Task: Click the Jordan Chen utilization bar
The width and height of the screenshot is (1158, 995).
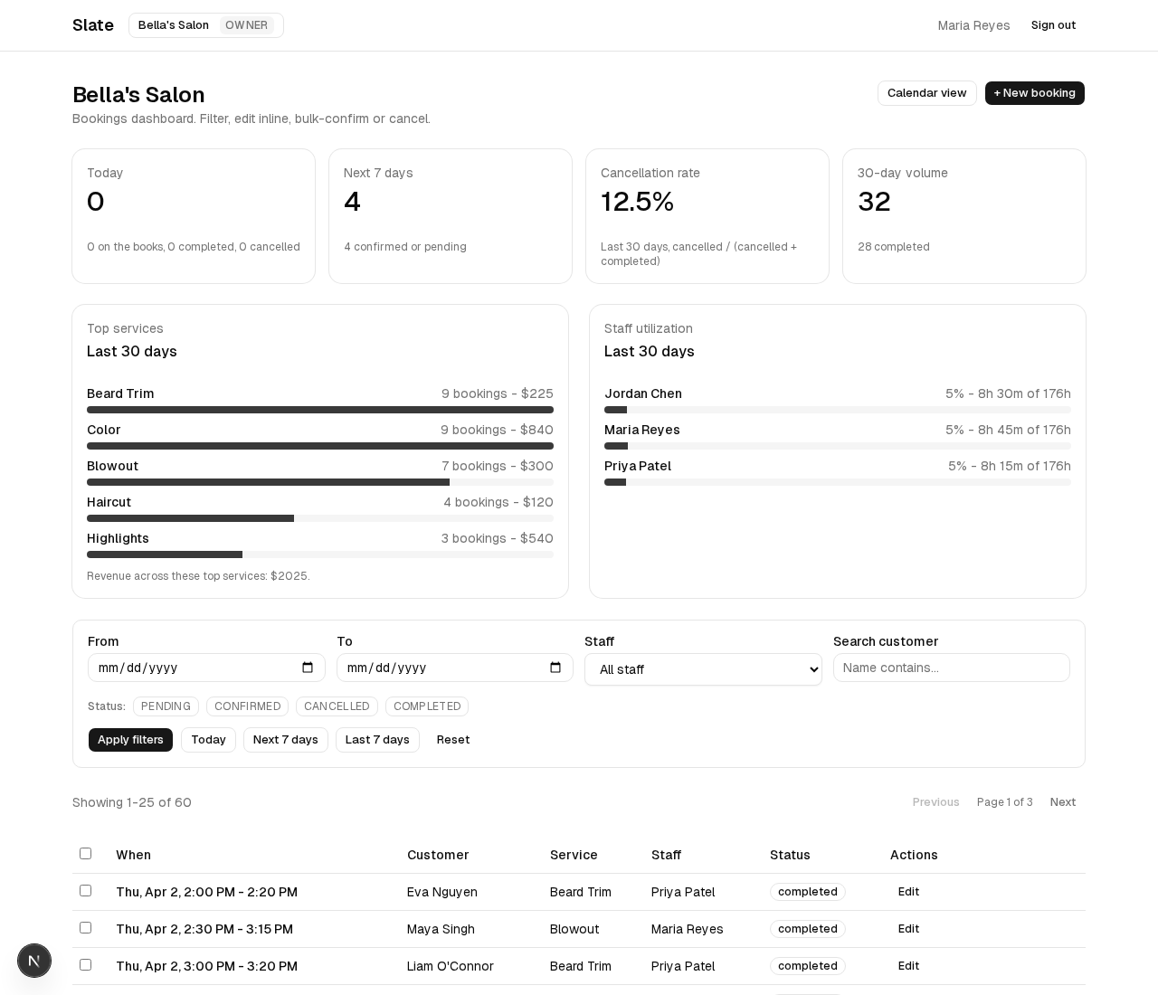Action: coord(838,410)
